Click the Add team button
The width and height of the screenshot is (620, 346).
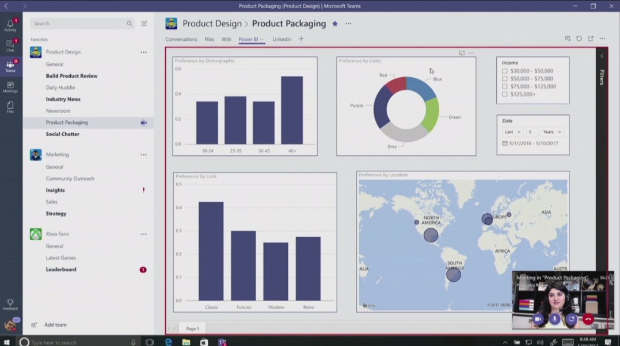pyautogui.click(x=49, y=325)
